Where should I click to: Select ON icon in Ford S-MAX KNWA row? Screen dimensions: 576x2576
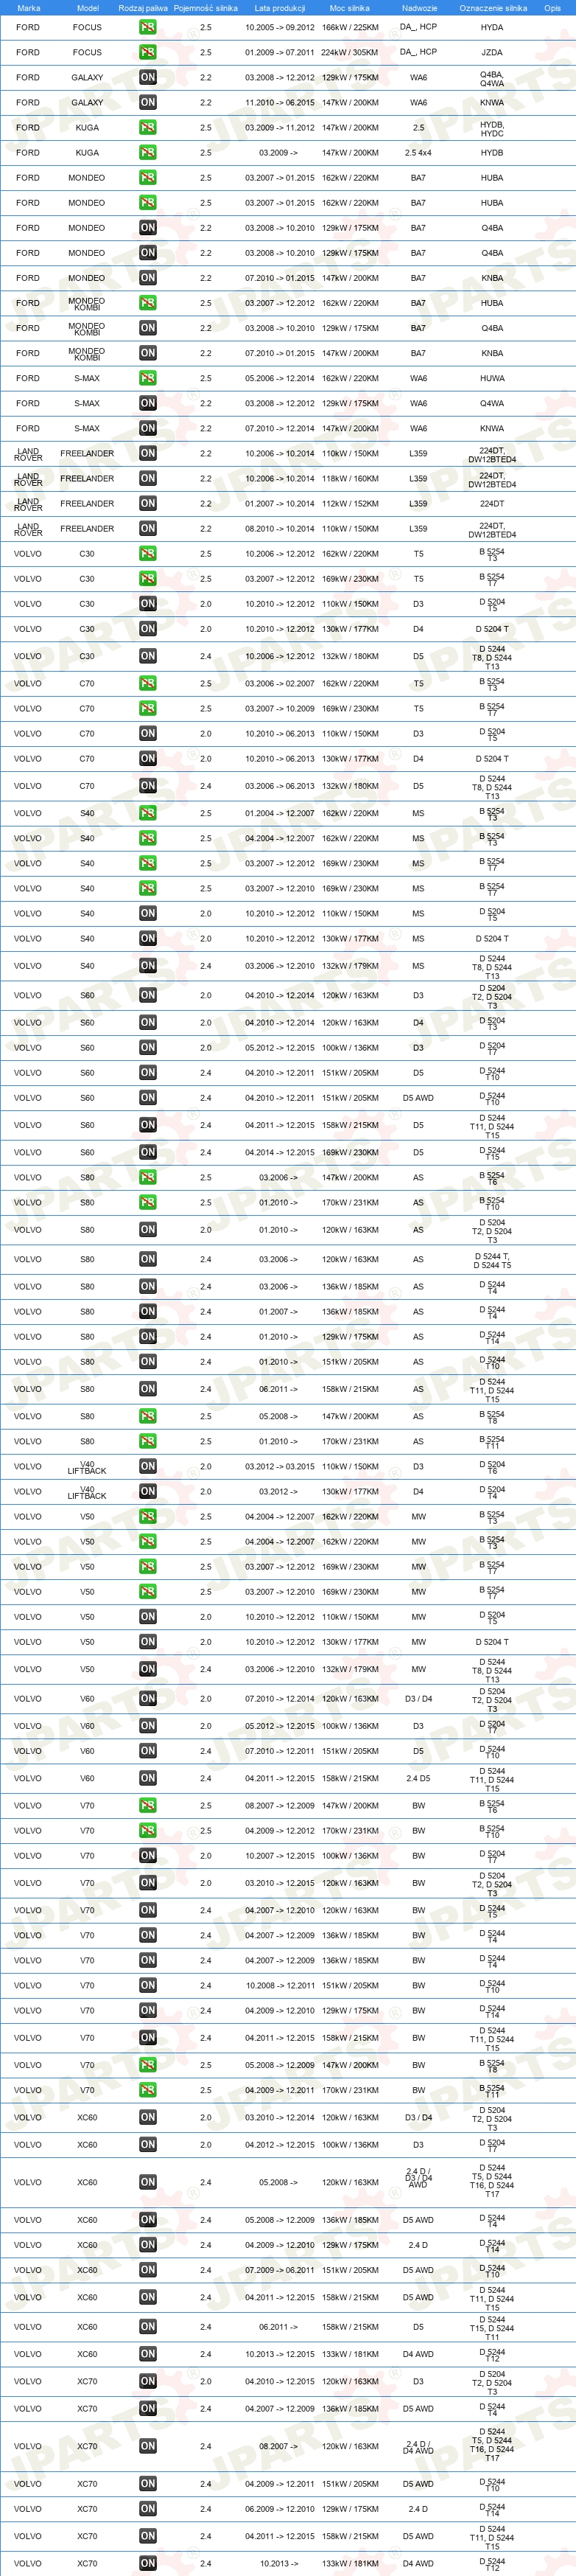[148, 428]
